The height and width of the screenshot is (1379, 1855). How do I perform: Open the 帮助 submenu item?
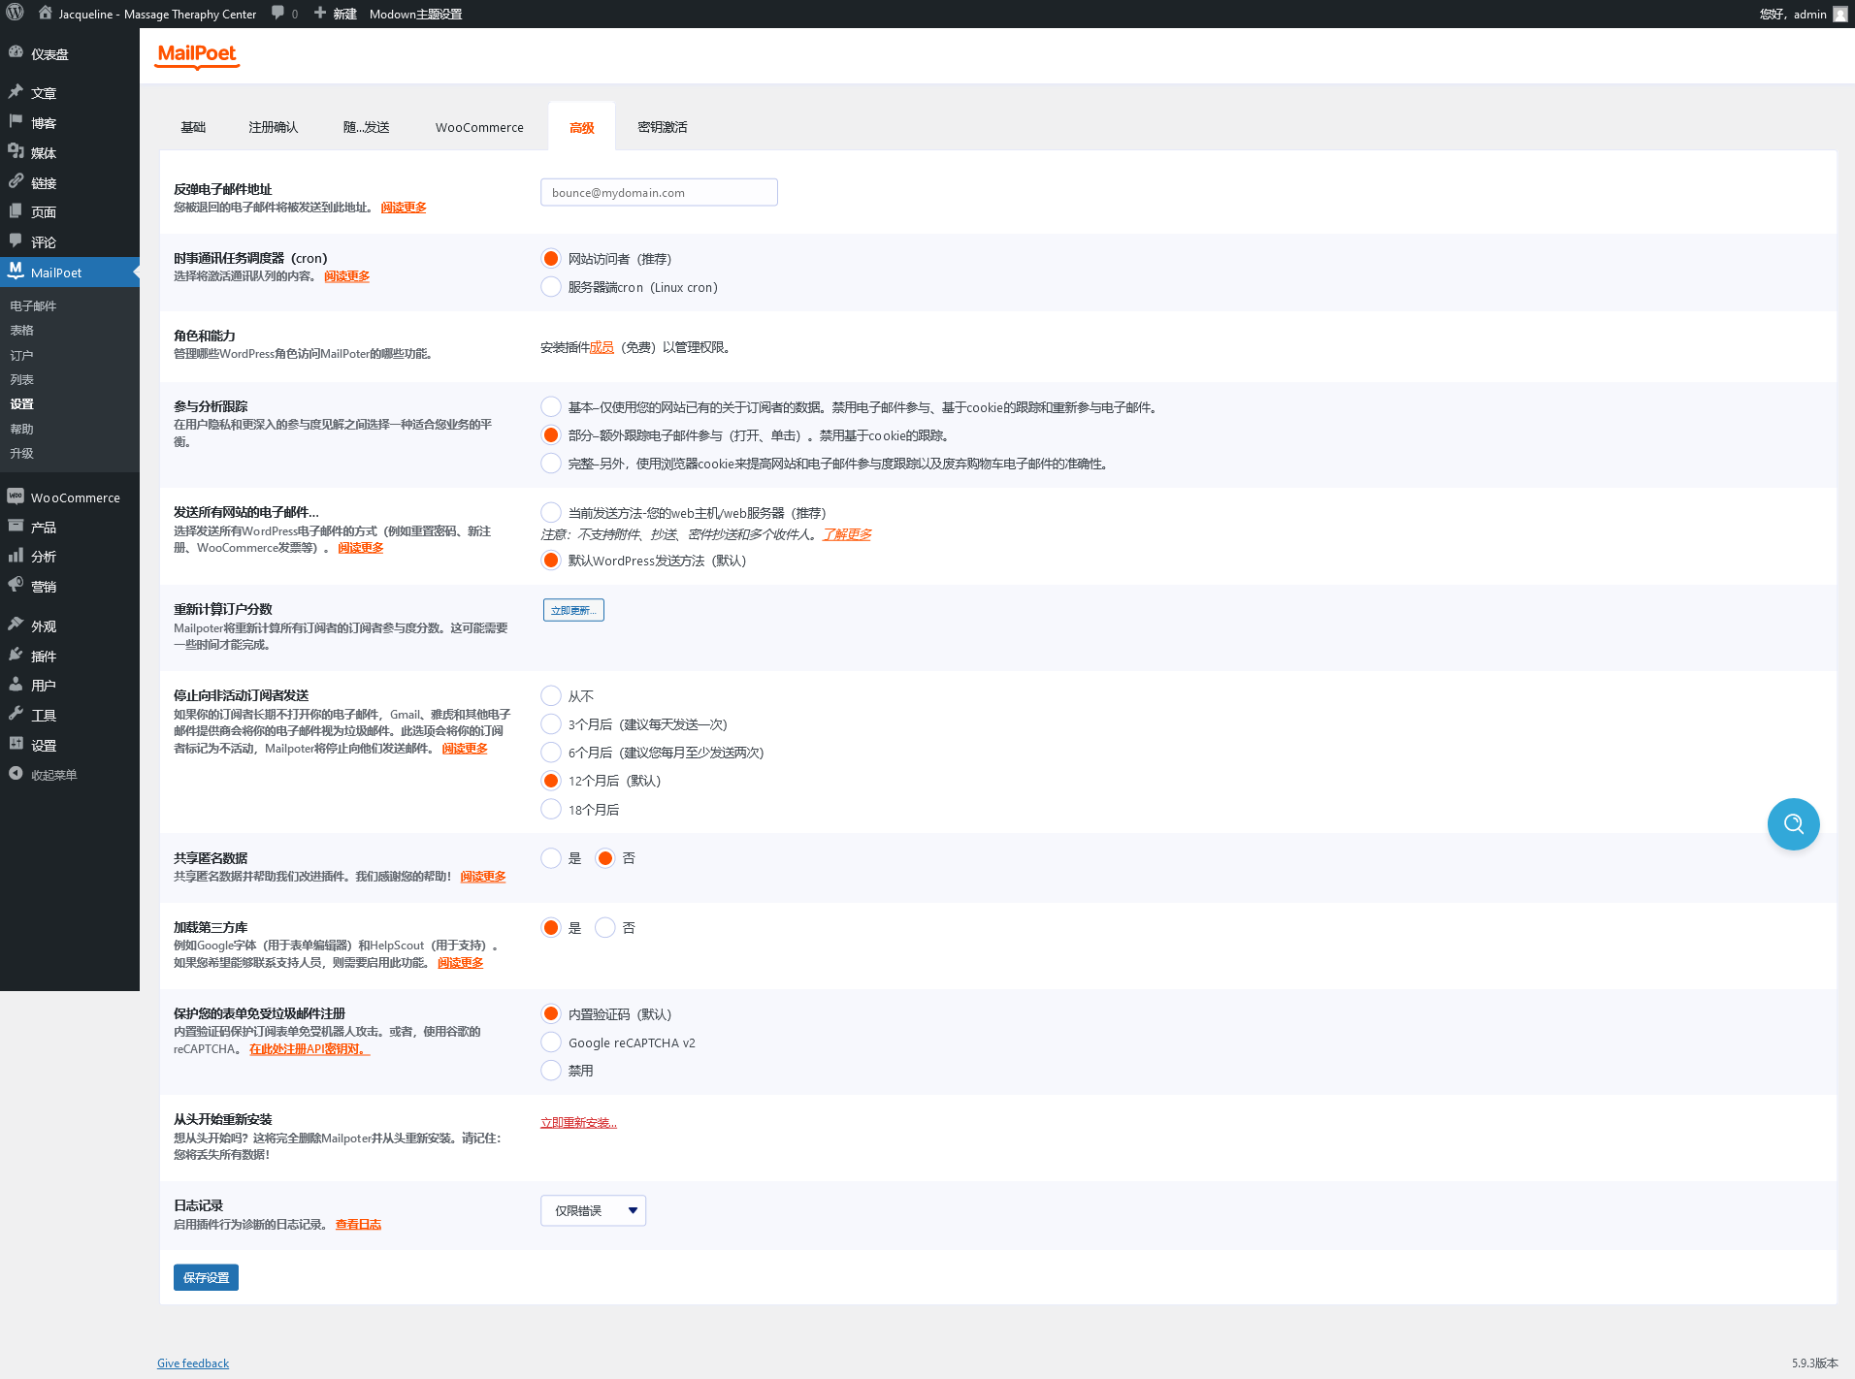tap(21, 429)
